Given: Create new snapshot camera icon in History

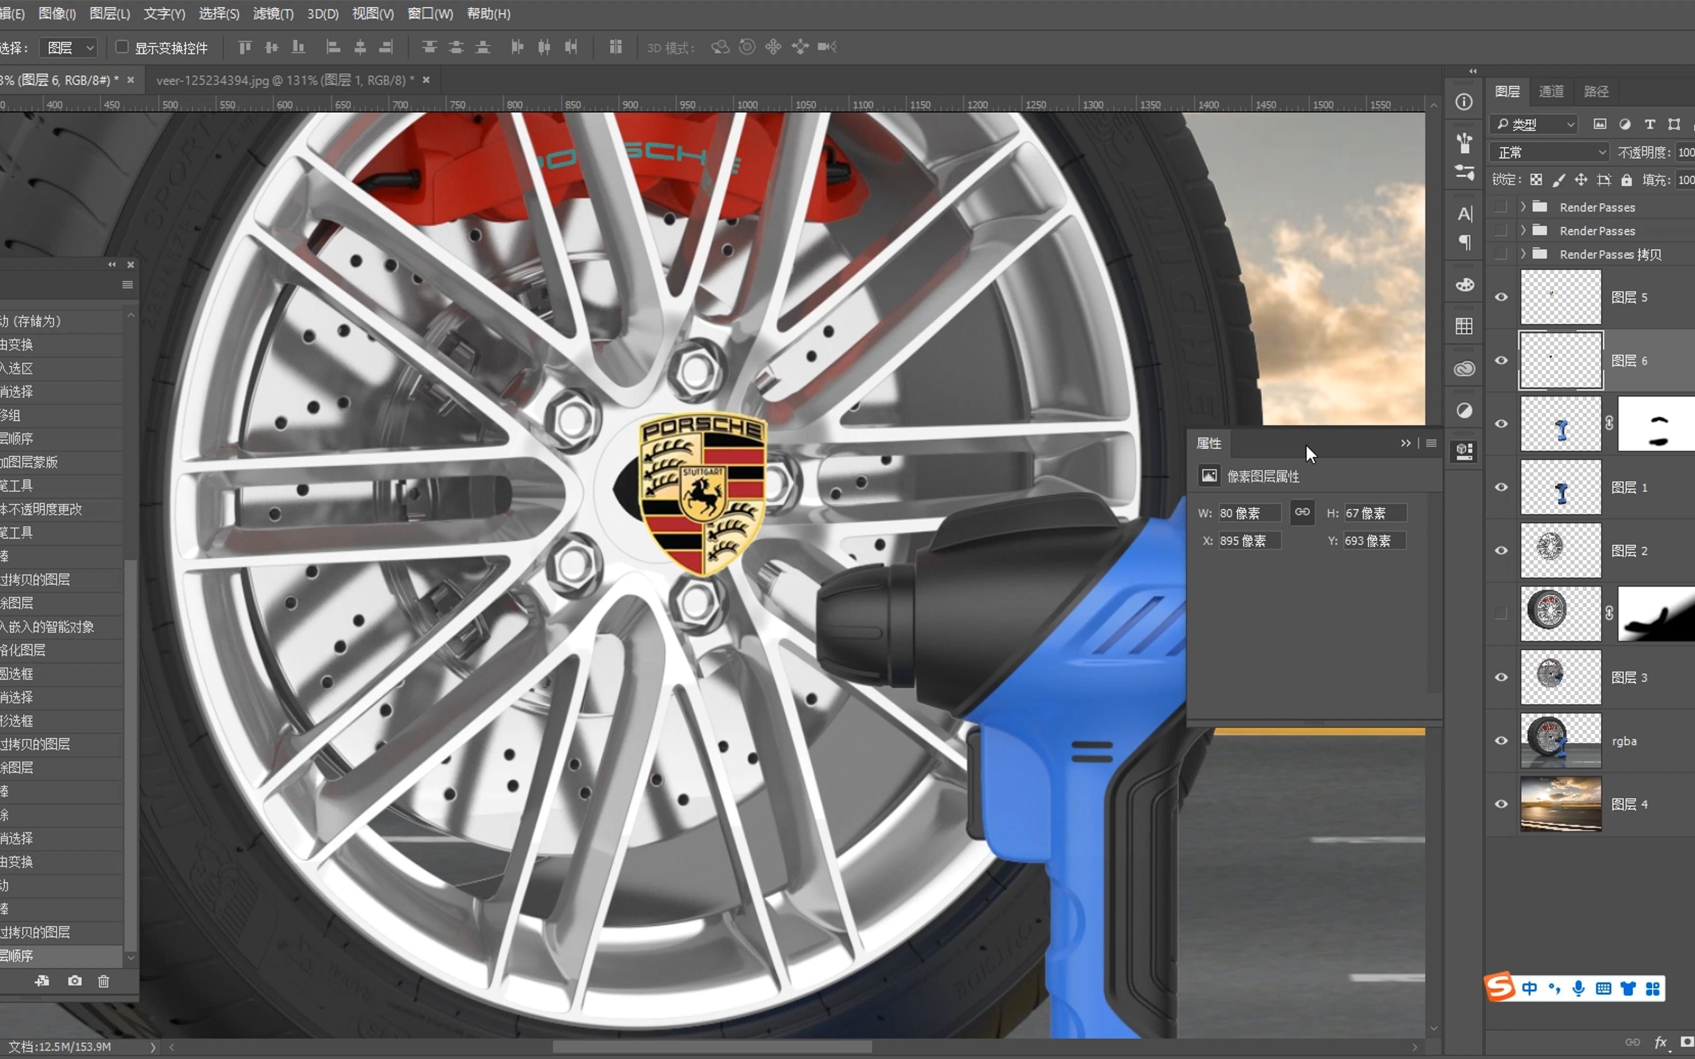Looking at the screenshot, I should pos(74,981).
